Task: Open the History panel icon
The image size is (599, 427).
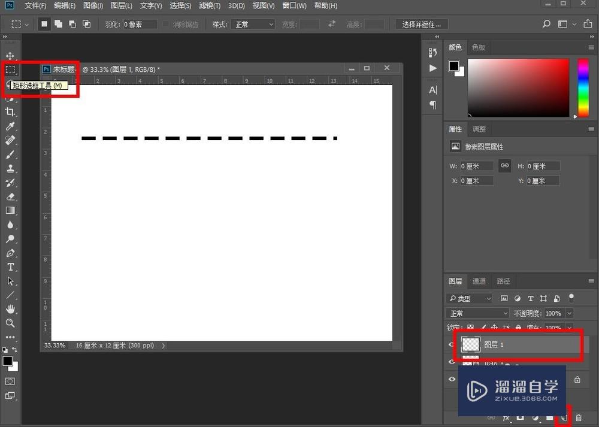Action: (x=433, y=52)
